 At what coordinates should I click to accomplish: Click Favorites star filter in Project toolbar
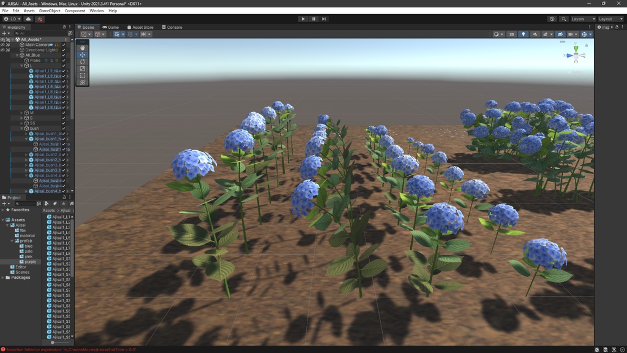pos(63,203)
